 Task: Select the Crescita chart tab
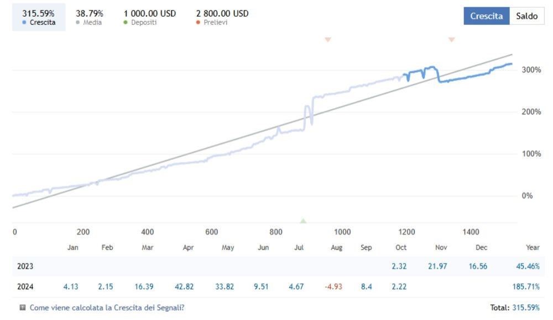coord(486,16)
